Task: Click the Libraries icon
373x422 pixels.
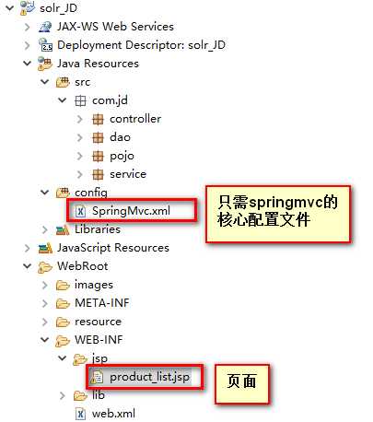Action: (x=63, y=229)
